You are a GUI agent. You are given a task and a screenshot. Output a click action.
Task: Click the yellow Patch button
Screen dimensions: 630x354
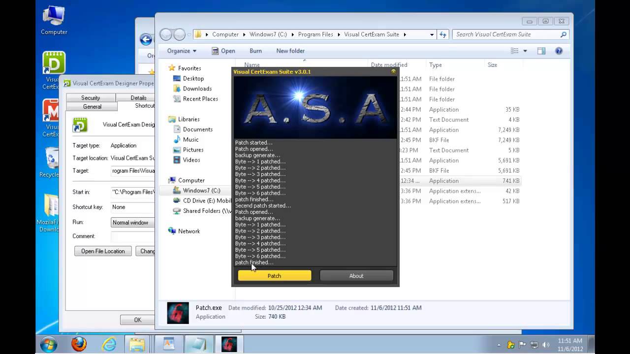point(274,276)
